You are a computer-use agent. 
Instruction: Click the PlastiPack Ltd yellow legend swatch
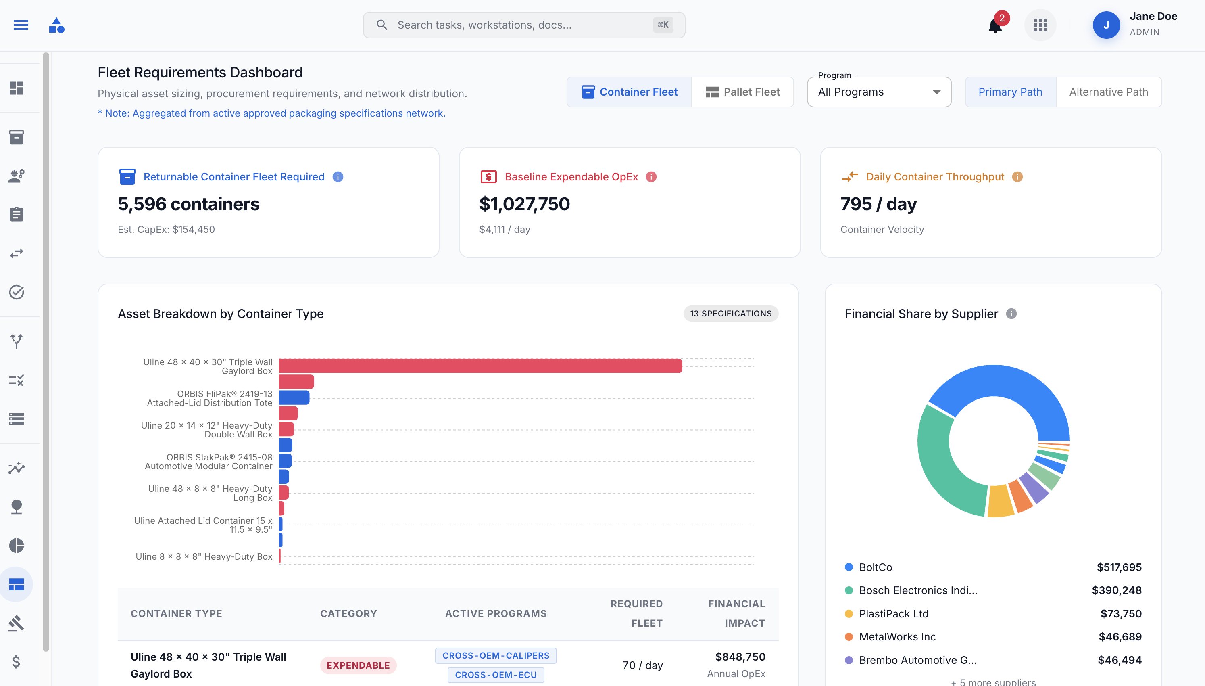849,613
